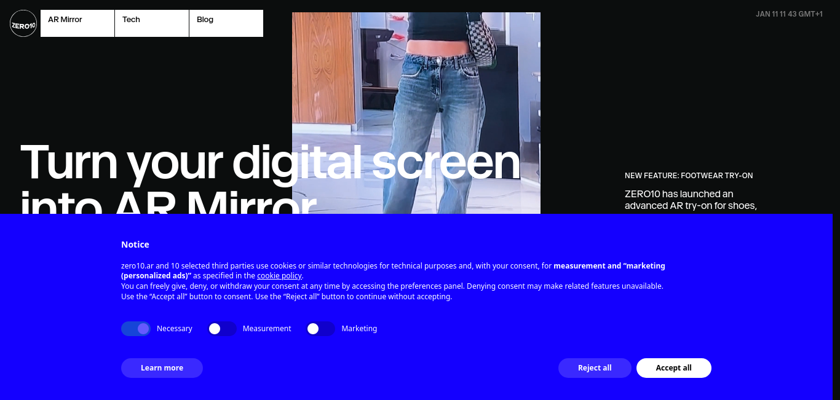This screenshot has width=840, height=400.
Task: Click the jeans try-on video thumbnail
Action: [416, 113]
